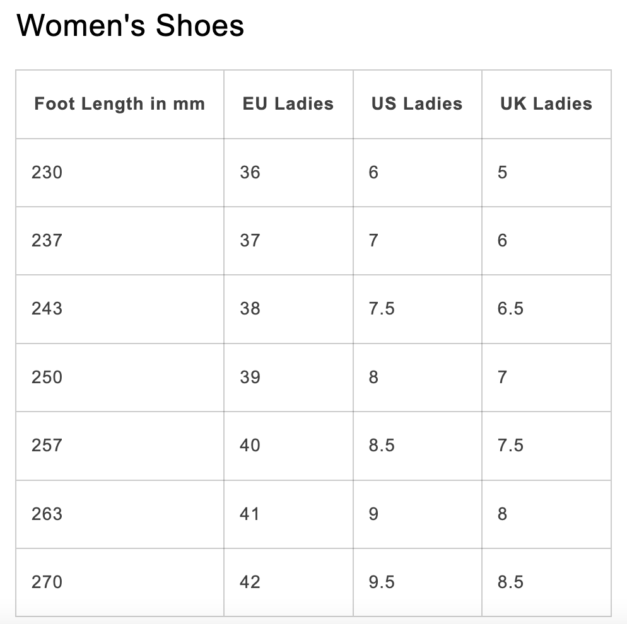Click the 250 foot length cell
Screen dimensions: 627x624
click(x=120, y=377)
